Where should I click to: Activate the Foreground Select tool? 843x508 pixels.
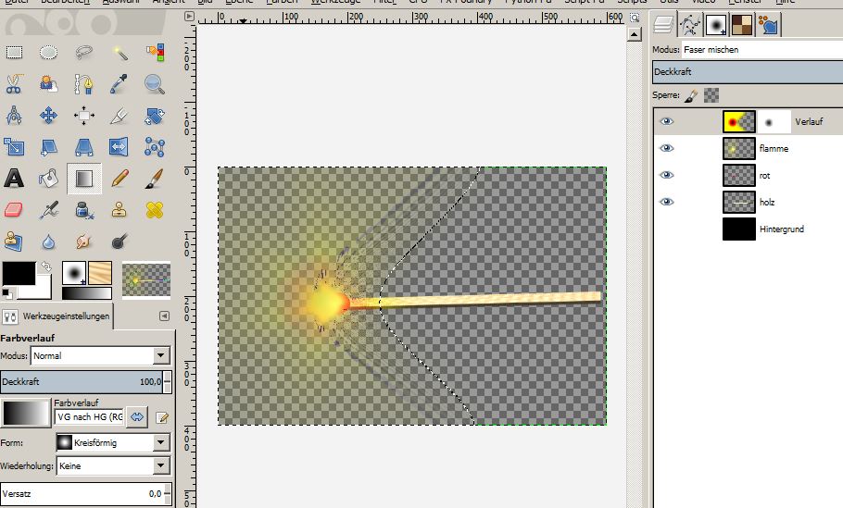tap(48, 84)
